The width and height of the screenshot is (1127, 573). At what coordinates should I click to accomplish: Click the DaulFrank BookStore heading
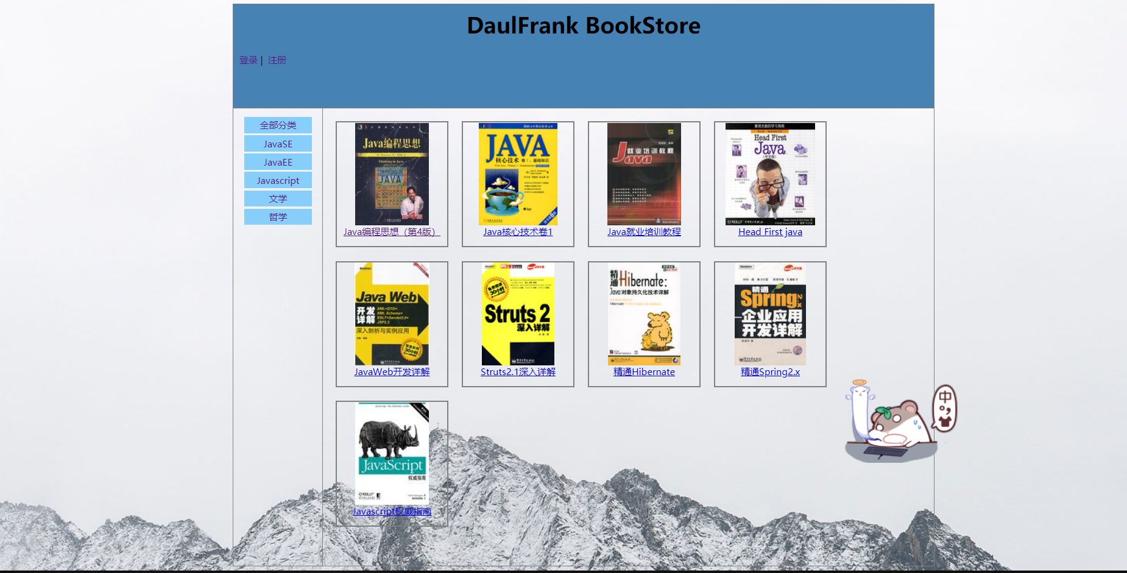pyautogui.click(x=584, y=26)
